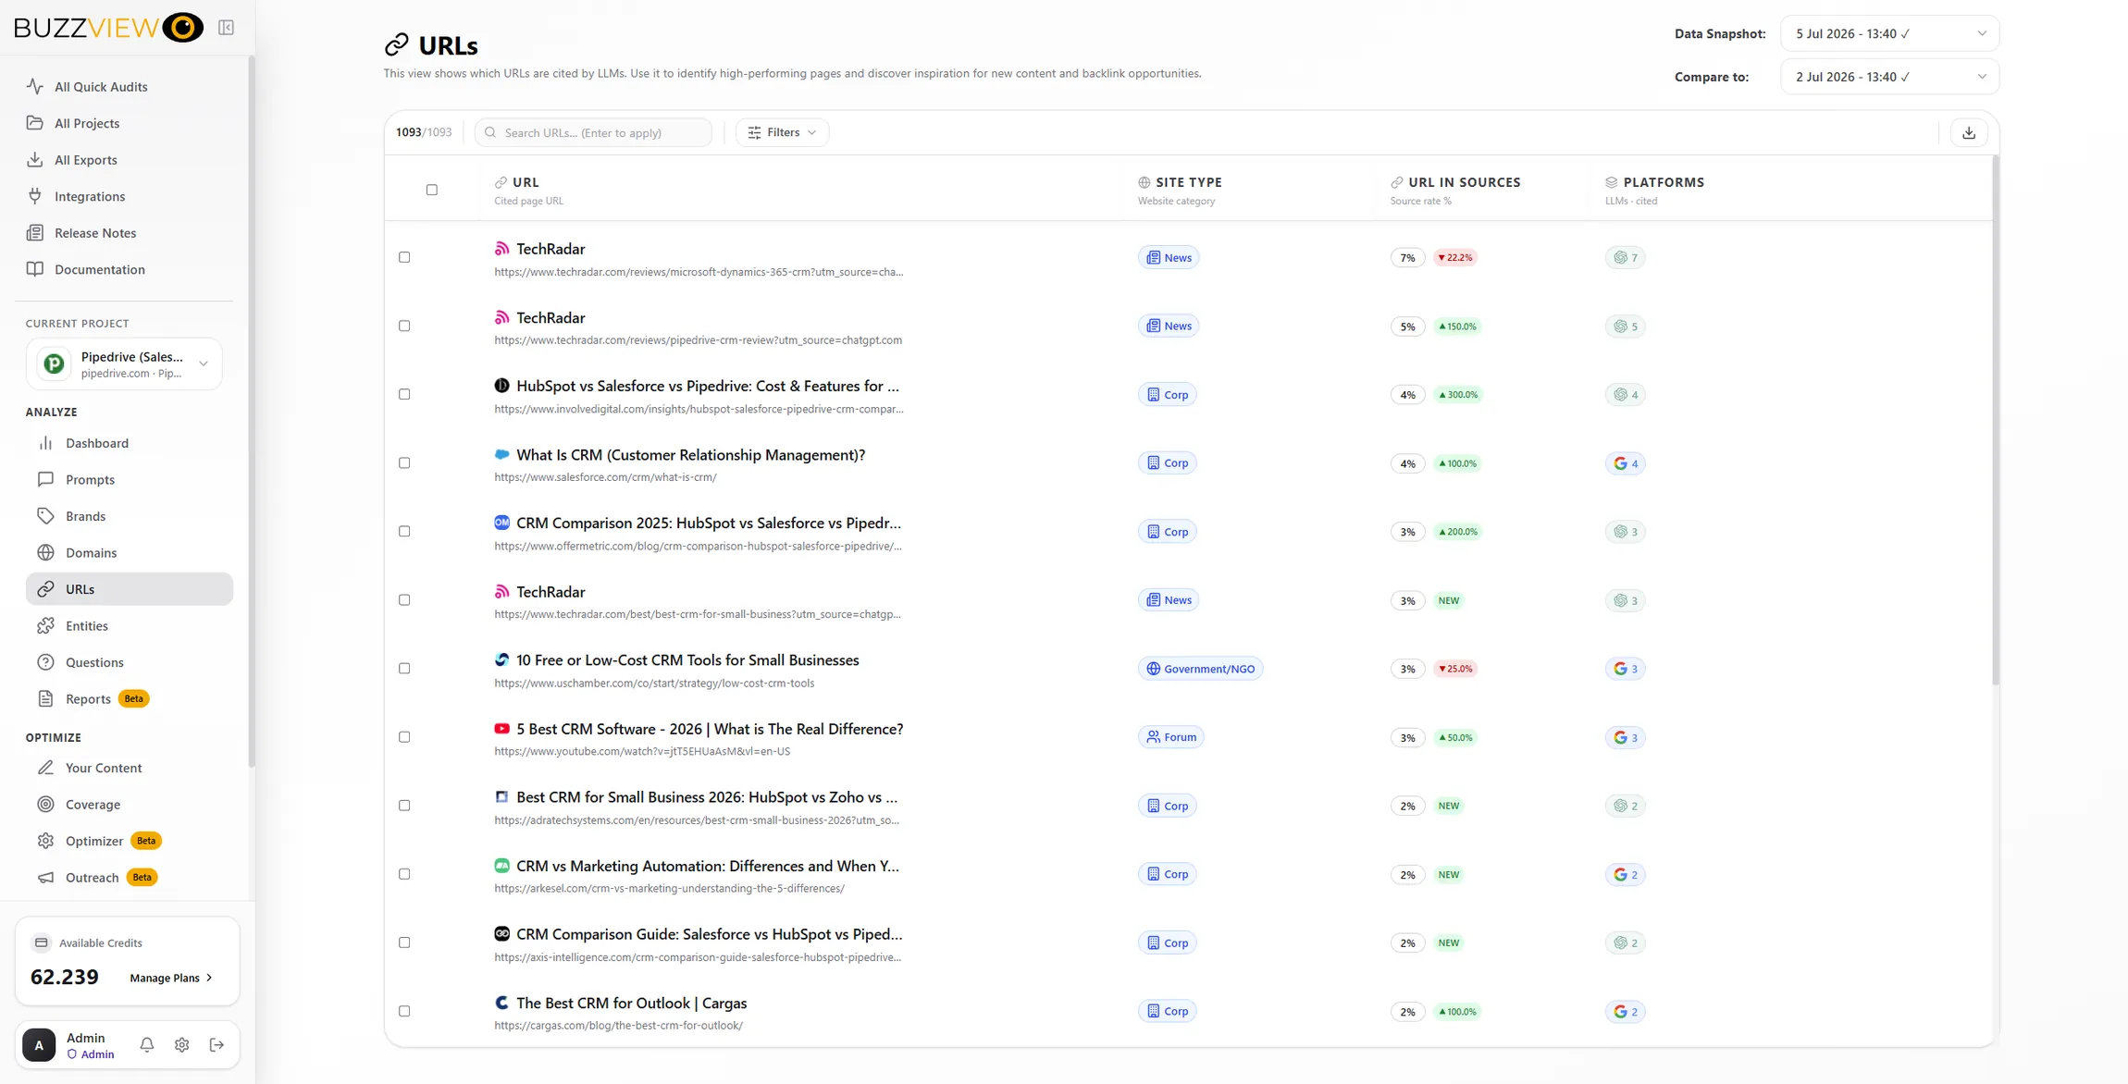2128x1084 pixels.
Task: Open the Release Notes page
Action: 124,232
